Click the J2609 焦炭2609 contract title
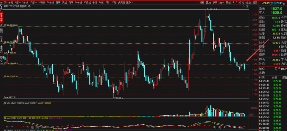 272,3
